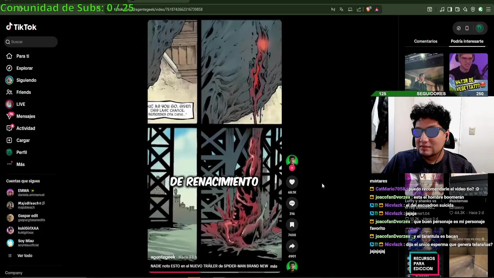Open the browser VPN shield icon
This screenshot has height=278, width=494.
coord(473,9)
